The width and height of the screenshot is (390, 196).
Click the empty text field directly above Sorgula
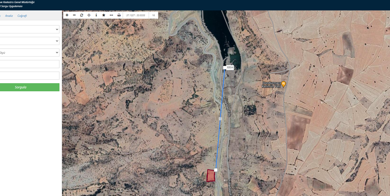tap(29, 76)
